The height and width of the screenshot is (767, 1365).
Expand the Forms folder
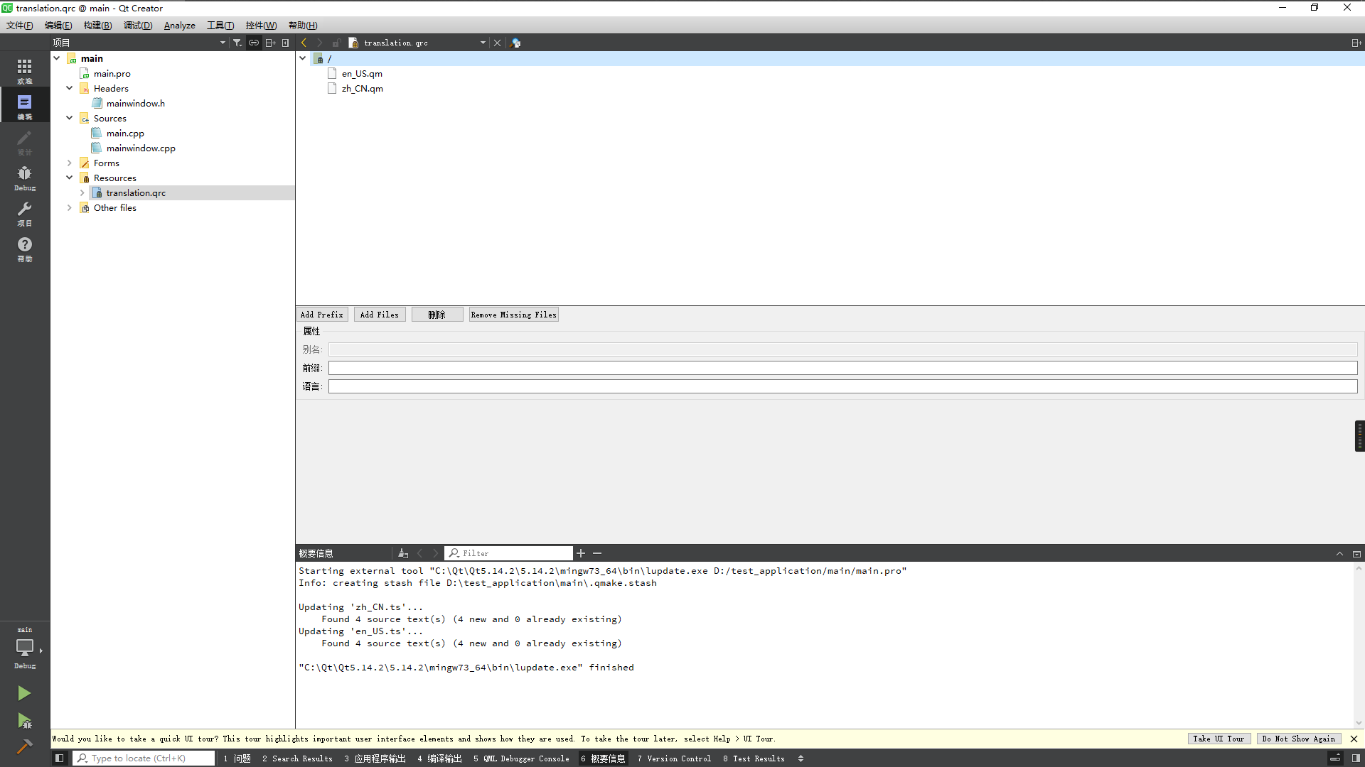coord(70,163)
